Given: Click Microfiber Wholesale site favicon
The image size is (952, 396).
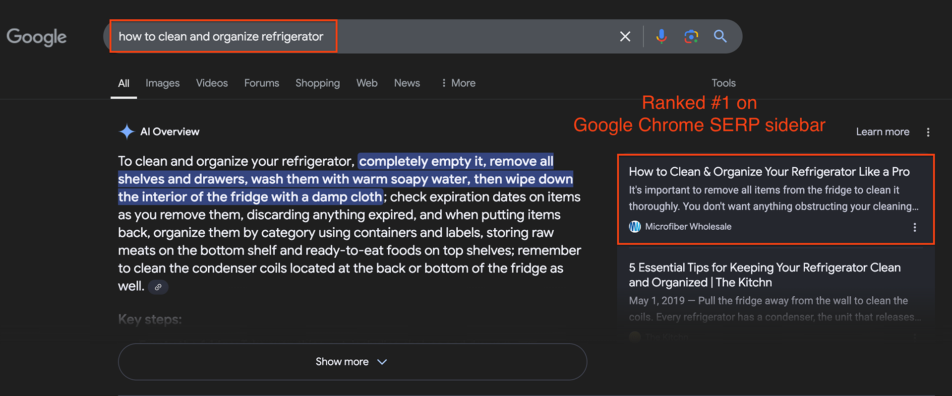Looking at the screenshot, I should [635, 227].
